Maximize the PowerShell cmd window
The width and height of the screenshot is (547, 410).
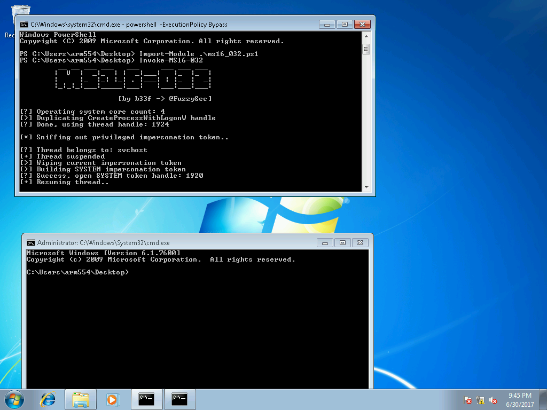(345, 25)
